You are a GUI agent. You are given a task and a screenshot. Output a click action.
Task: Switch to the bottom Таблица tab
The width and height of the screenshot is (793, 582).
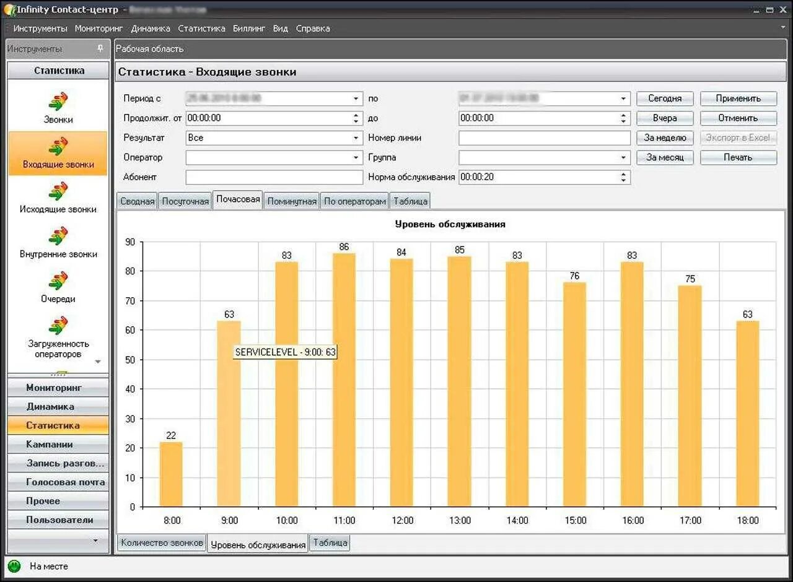click(330, 543)
